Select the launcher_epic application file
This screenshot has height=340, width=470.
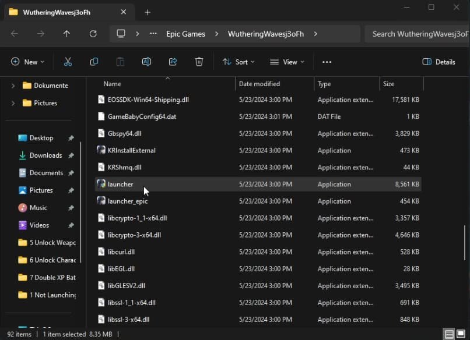click(x=128, y=201)
